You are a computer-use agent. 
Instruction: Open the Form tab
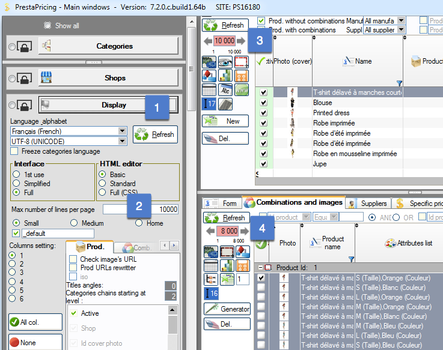(x=222, y=203)
